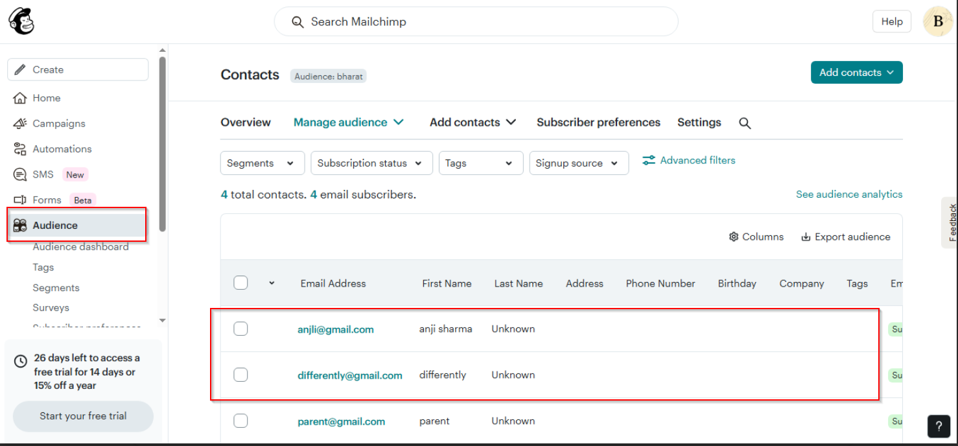The width and height of the screenshot is (958, 446).
Task: Open Audience dashboard submenu item
Action: coord(80,247)
